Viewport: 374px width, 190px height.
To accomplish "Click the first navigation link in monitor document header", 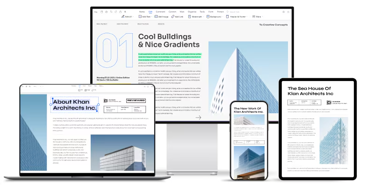I will point(101,24).
